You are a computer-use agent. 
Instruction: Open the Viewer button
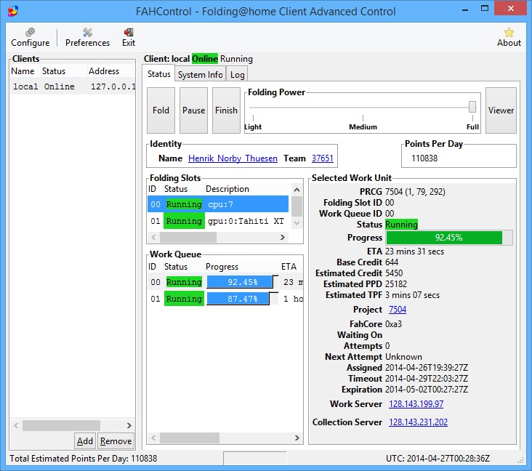point(501,110)
